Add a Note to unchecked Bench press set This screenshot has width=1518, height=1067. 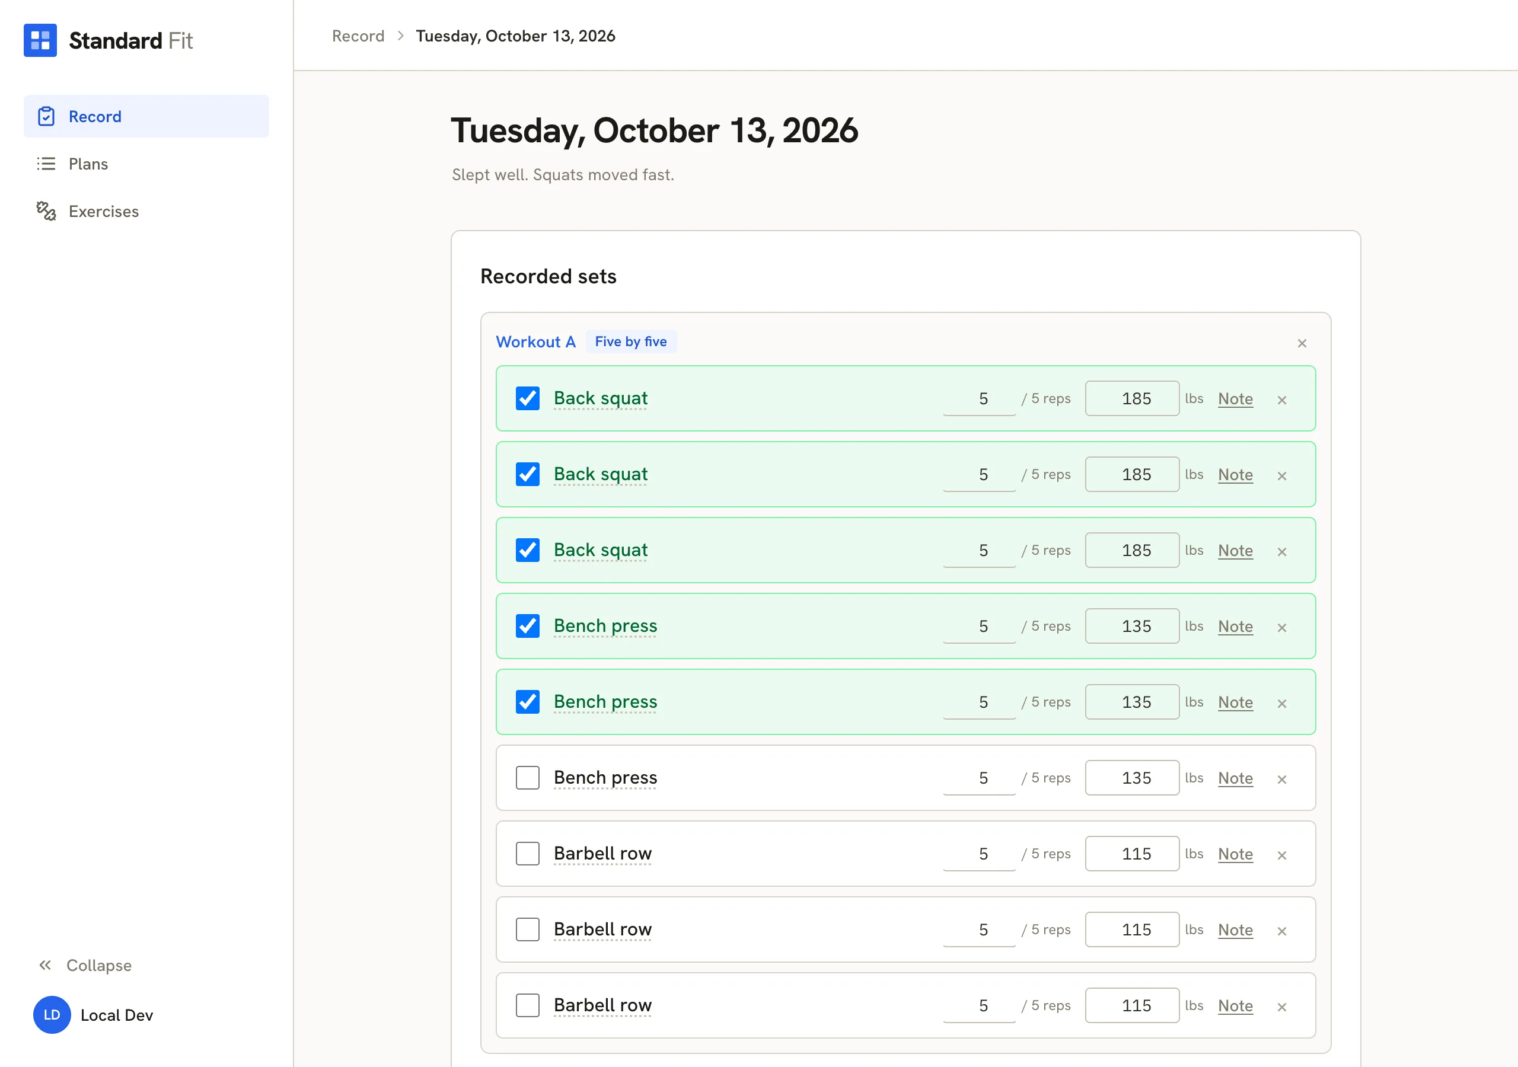tap(1235, 778)
